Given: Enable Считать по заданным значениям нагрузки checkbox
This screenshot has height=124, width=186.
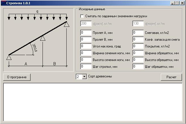Looking at the screenshot, I should point(82,16).
